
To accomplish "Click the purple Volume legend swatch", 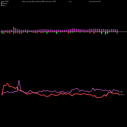I will pyautogui.click(x=2, y=3).
